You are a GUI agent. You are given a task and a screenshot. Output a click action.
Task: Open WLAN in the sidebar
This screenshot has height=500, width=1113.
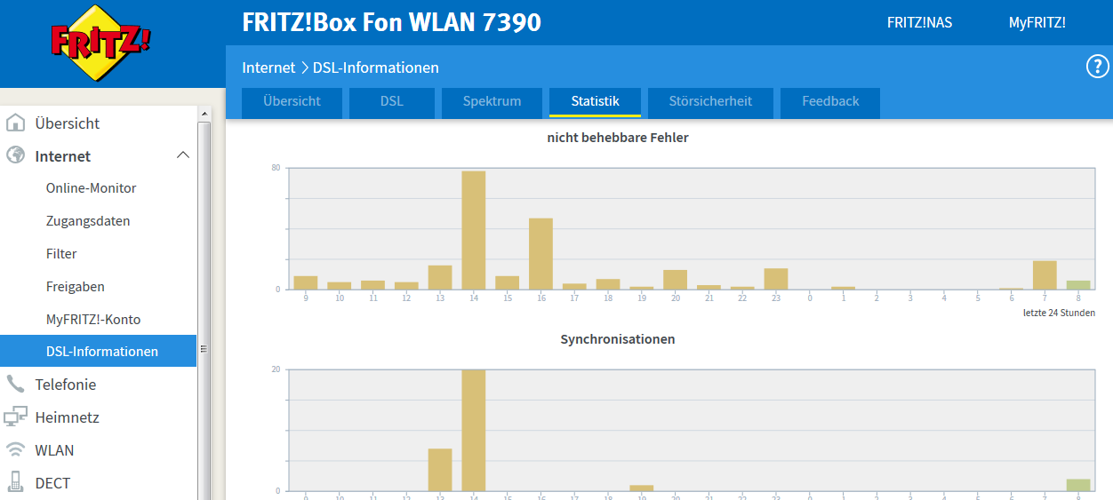[54, 450]
